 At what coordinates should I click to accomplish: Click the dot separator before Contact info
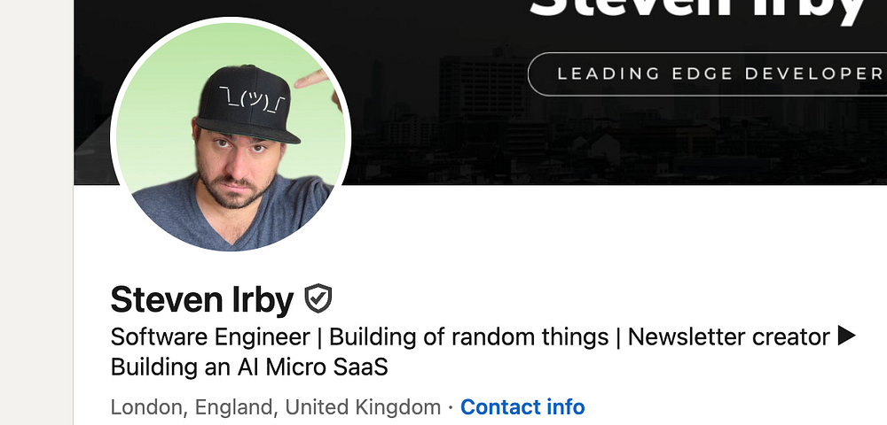coord(451,407)
